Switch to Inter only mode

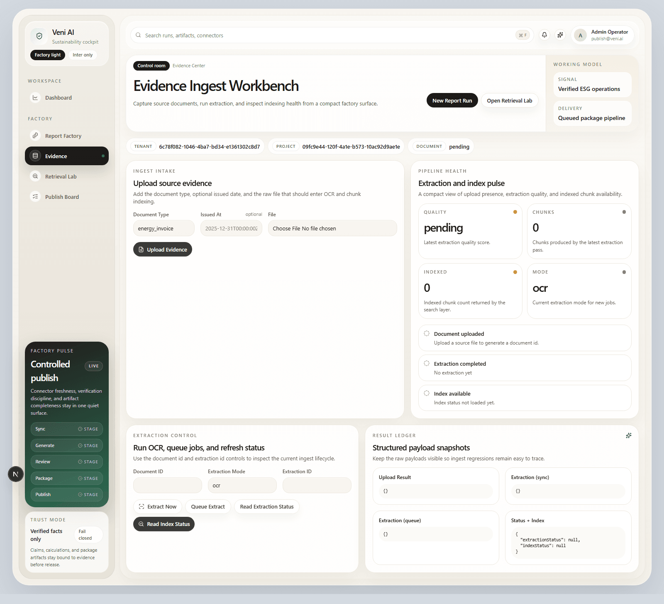coord(83,55)
